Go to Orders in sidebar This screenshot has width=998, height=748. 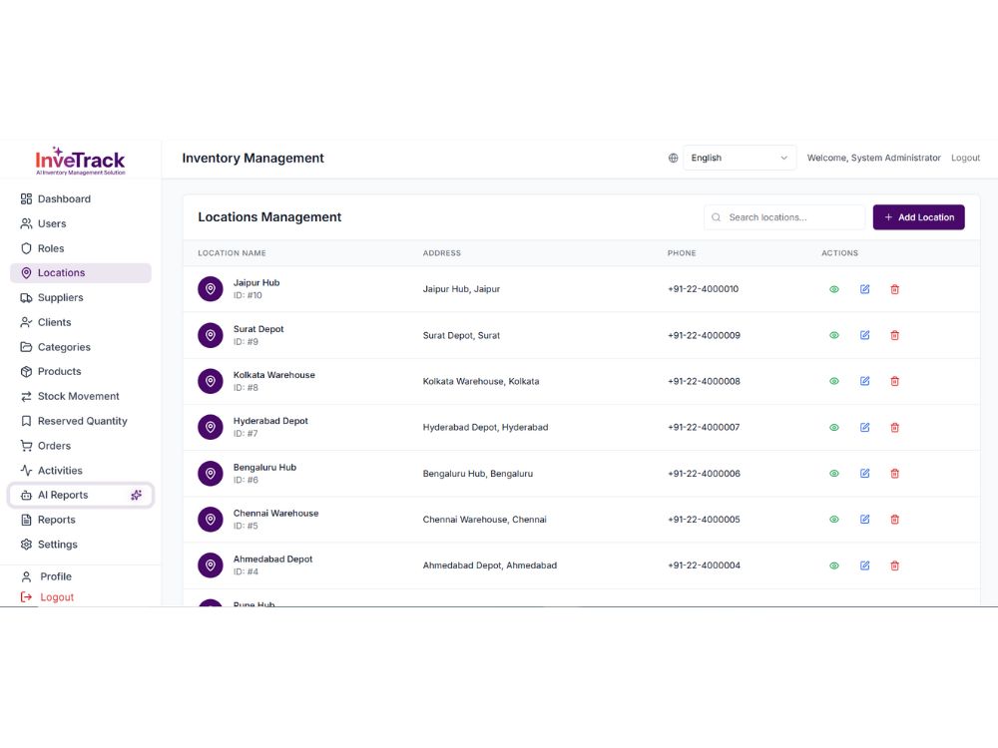[x=80, y=446]
